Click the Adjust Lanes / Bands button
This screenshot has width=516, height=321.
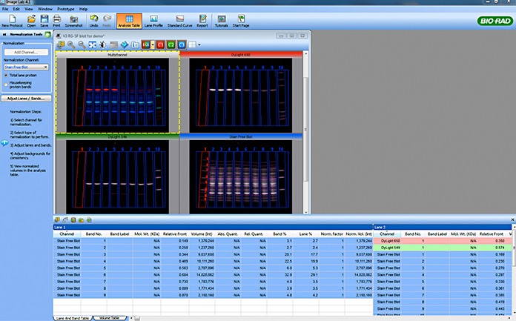point(25,98)
